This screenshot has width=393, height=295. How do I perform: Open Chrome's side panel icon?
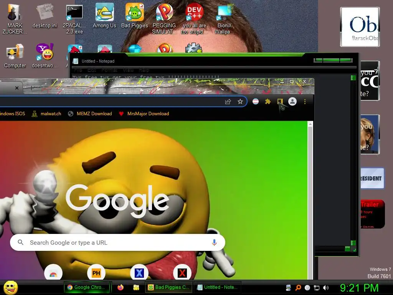(280, 101)
